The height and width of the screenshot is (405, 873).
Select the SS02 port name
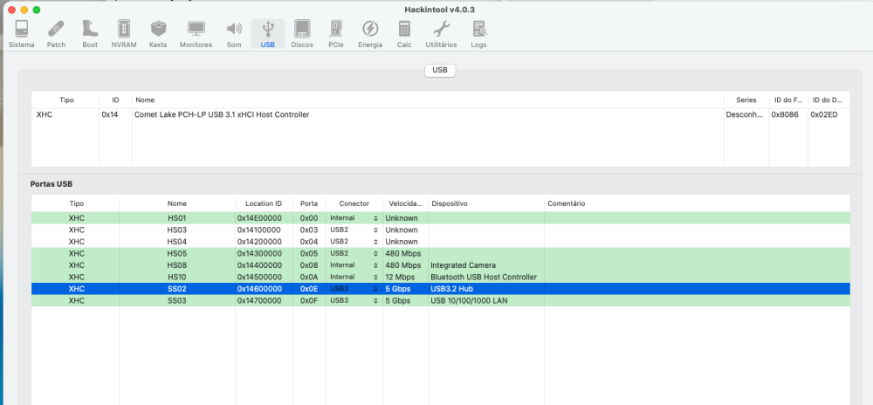coord(177,289)
